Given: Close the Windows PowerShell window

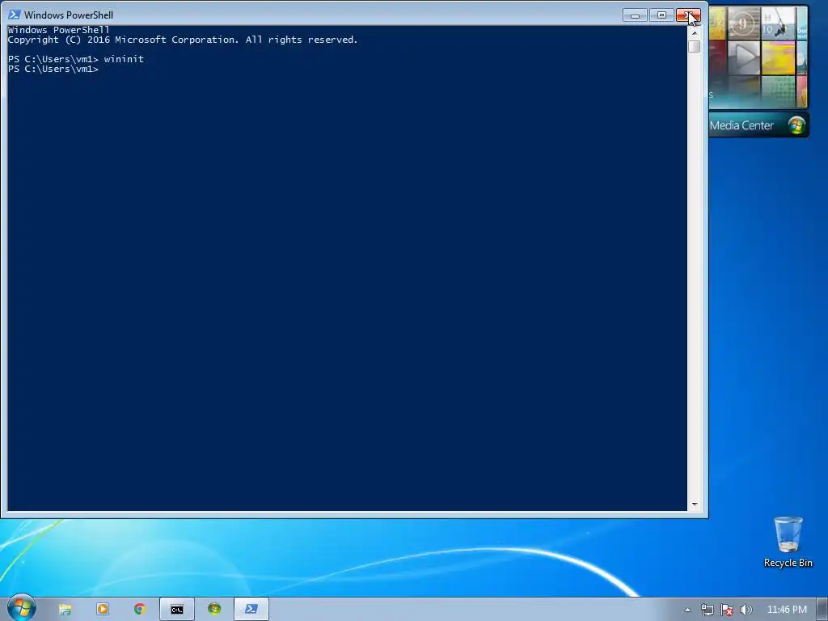Looking at the screenshot, I should coord(688,15).
